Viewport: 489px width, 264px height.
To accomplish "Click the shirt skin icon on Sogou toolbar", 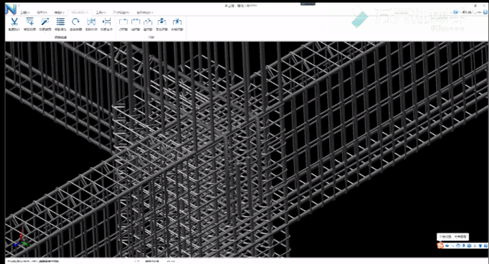I will coord(480,246).
